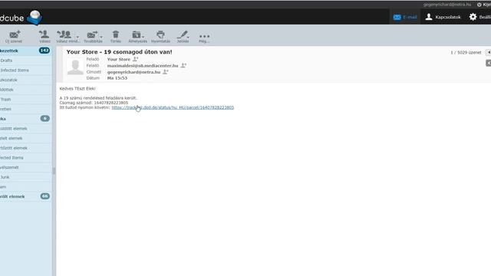
Task: Open the Junk folder
Action: pyautogui.click(x=25, y=177)
